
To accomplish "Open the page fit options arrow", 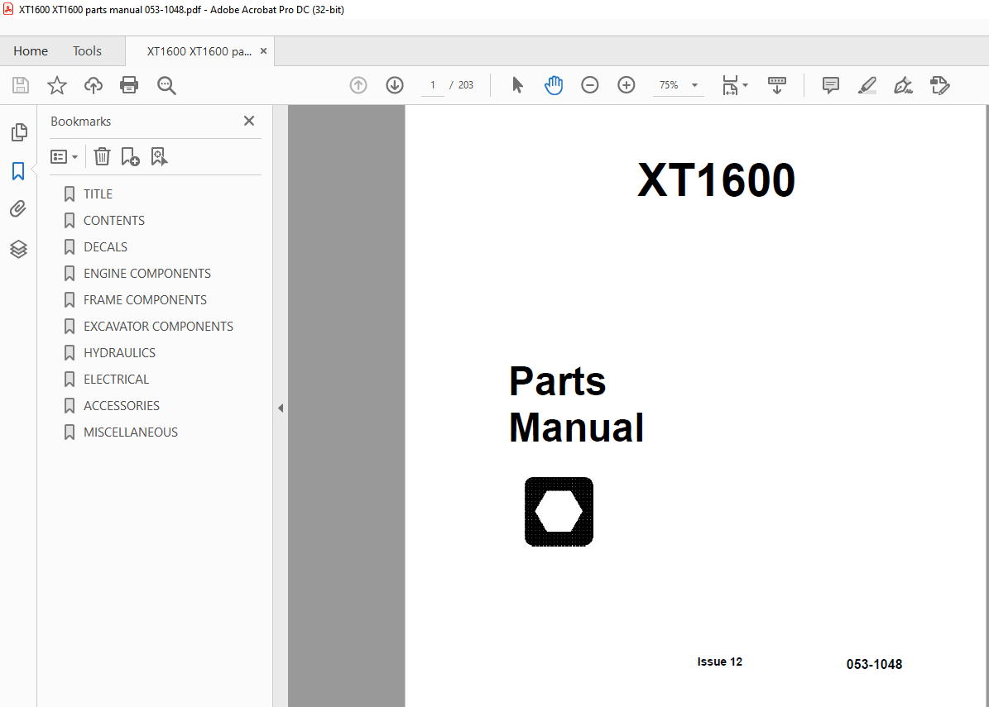I will coord(746,85).
